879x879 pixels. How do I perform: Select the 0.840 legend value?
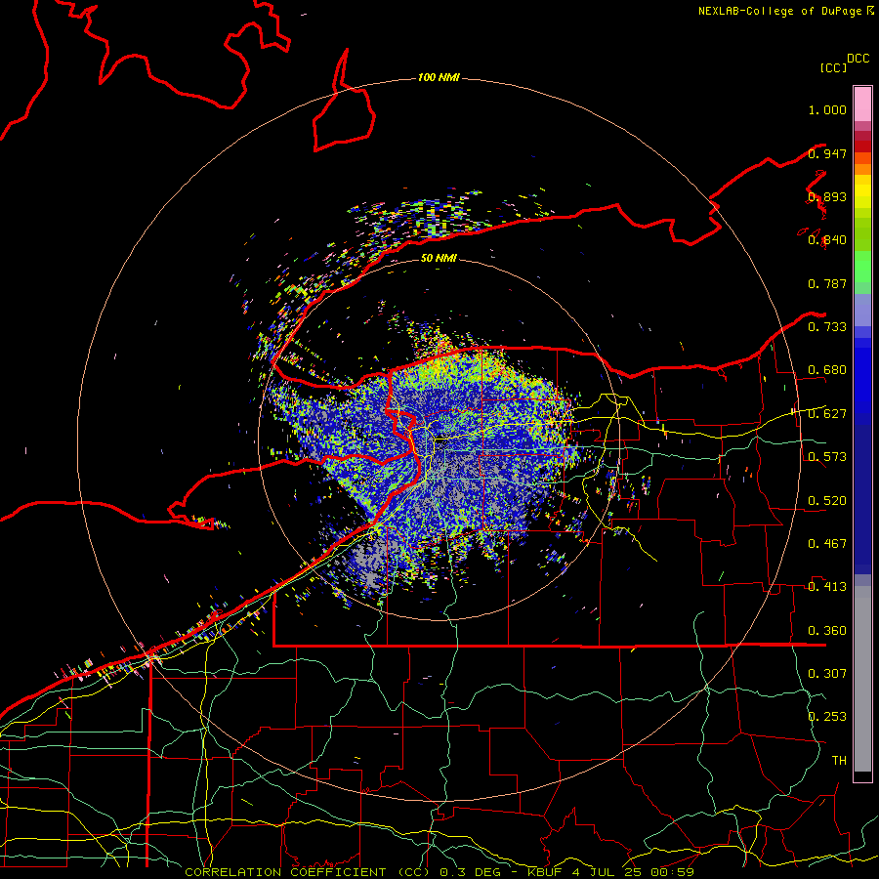pos(827,240)
